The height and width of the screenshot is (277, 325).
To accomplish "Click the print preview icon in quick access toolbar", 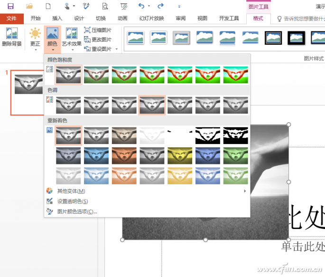I will 105,6.
